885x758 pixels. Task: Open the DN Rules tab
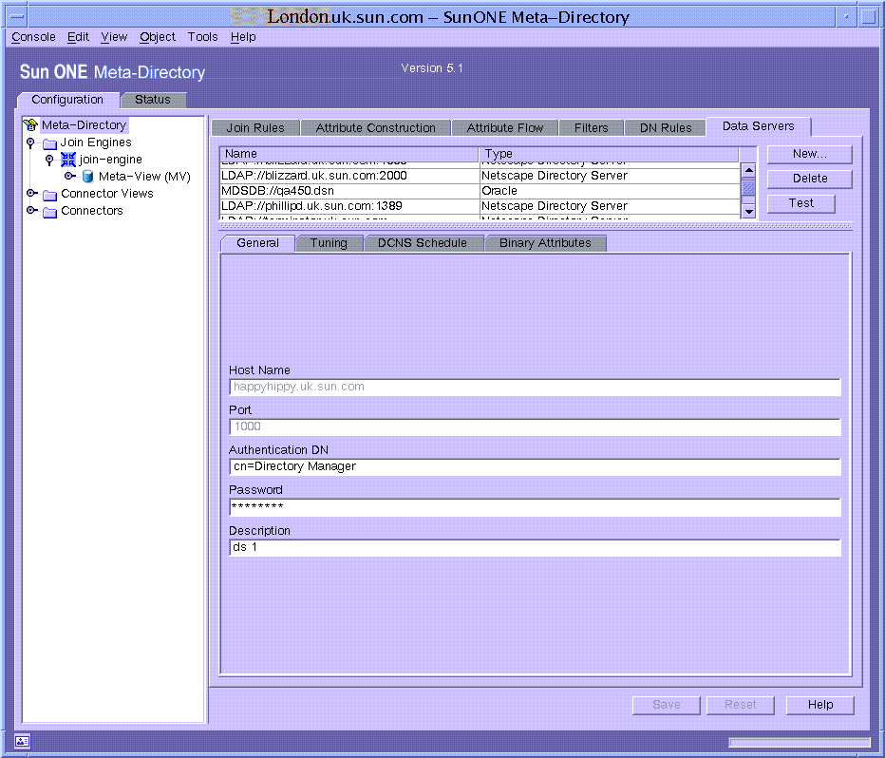coord(666,128)
